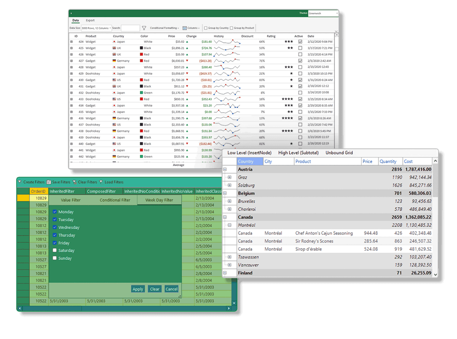The width and height of the screenshot is (457, 339).
Task: Click the Save Filters disk icon
Action: pyautogui.click(x=49, y=182)
